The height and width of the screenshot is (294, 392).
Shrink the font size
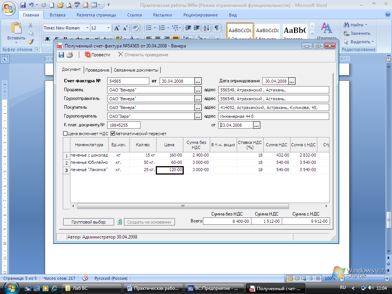[x=125, y=28]
